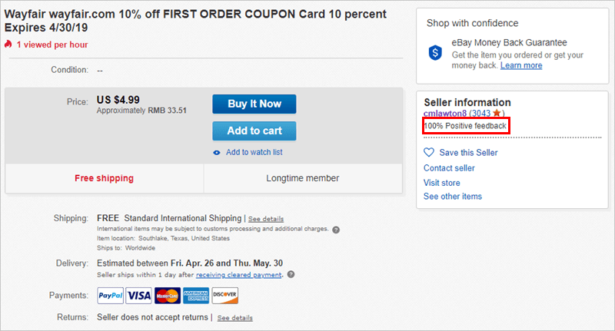Click the eBay Money Back Guarantee shield icon
The image size is (615, 331).
click(435, 52)
